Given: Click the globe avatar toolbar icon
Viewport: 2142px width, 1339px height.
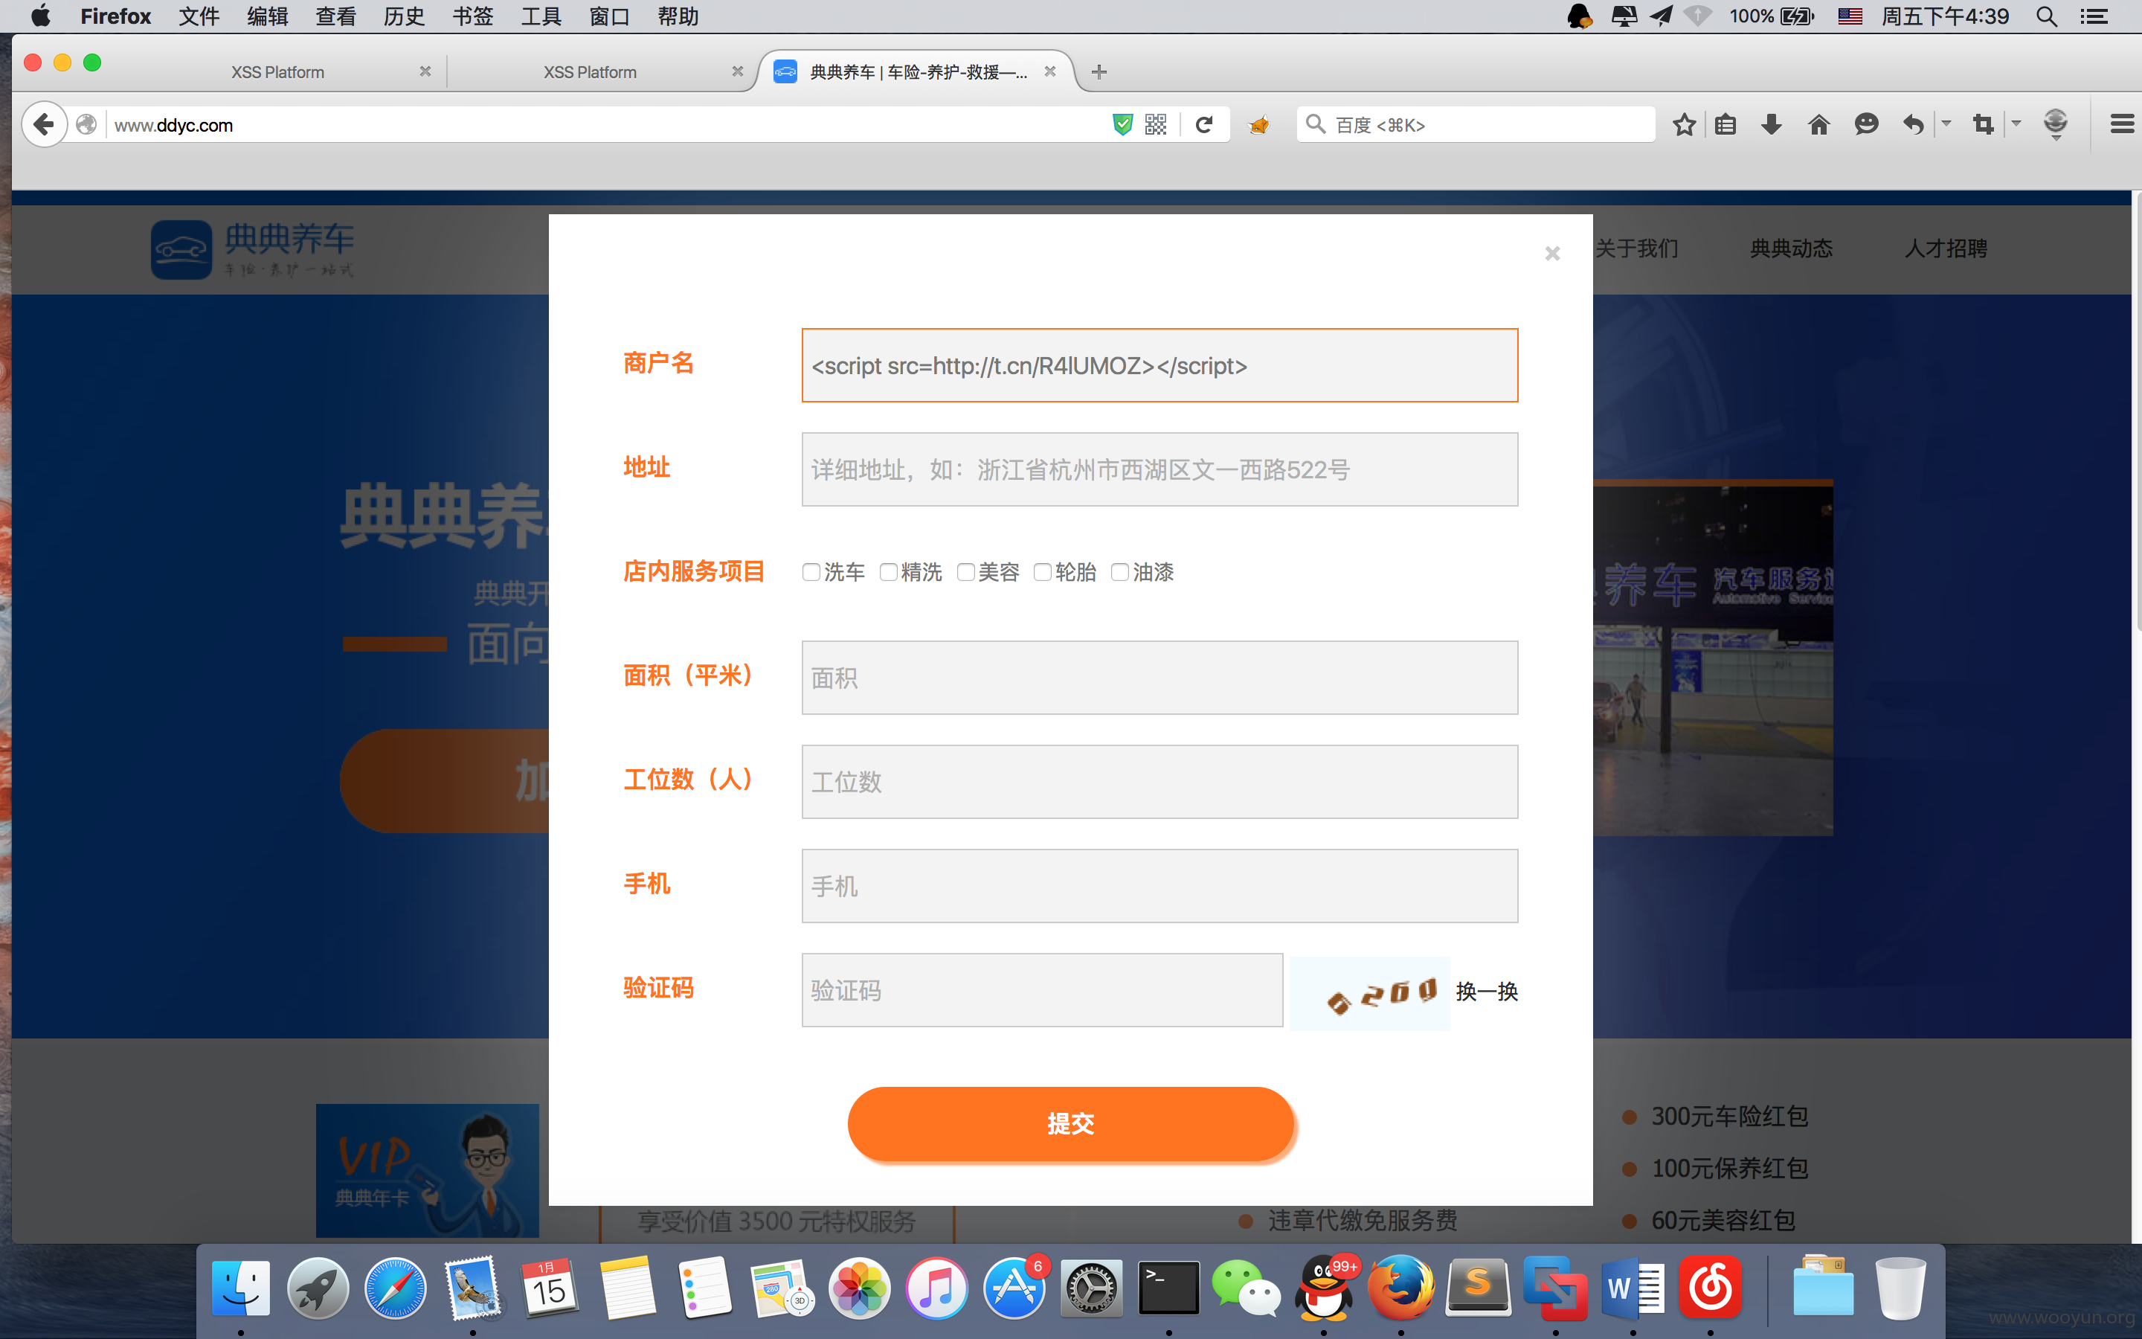Looking at the screenshot, I should (2055, 125).
